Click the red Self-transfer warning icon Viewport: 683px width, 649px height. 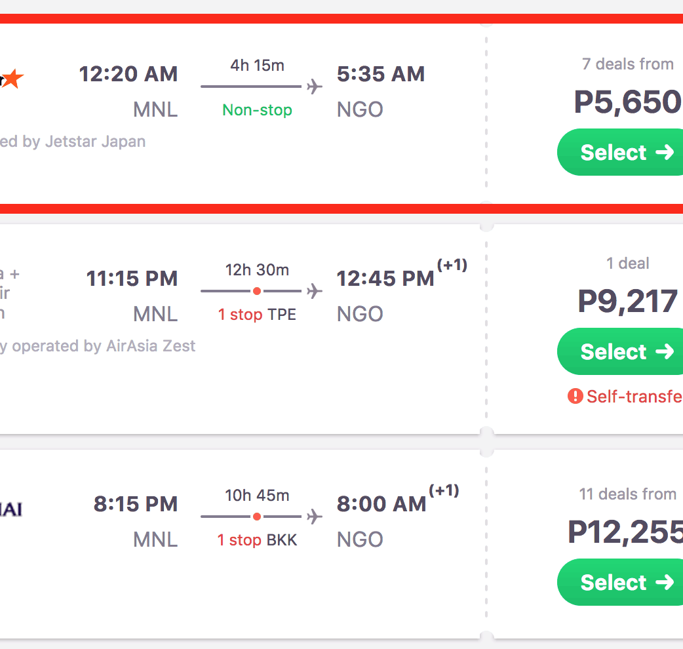pyautogui.click(x=575, y=396)
